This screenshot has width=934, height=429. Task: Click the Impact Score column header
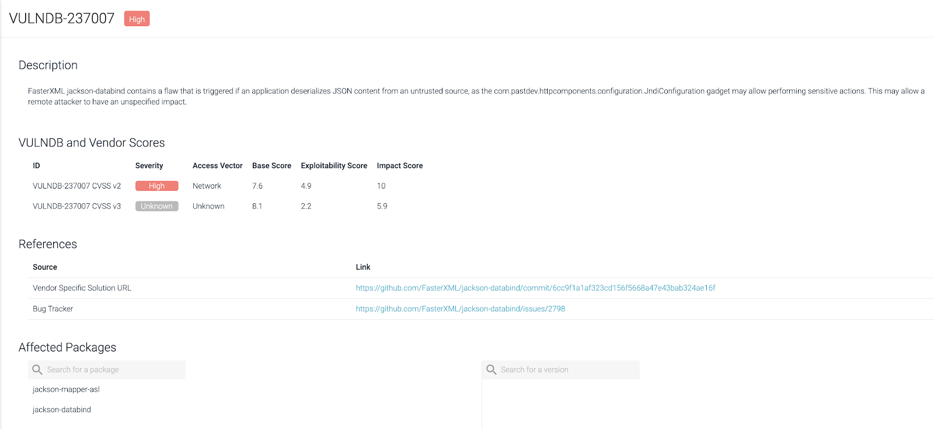point(400,166)
